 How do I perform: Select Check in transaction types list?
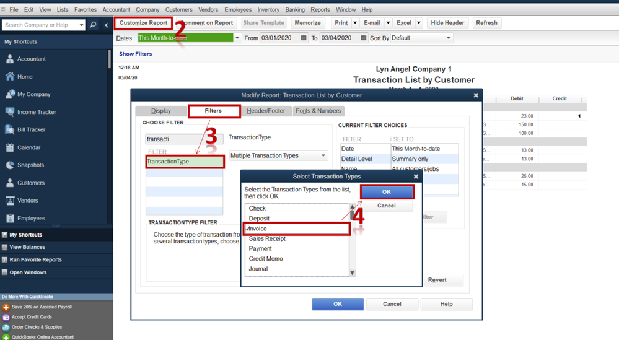point(257,208)
